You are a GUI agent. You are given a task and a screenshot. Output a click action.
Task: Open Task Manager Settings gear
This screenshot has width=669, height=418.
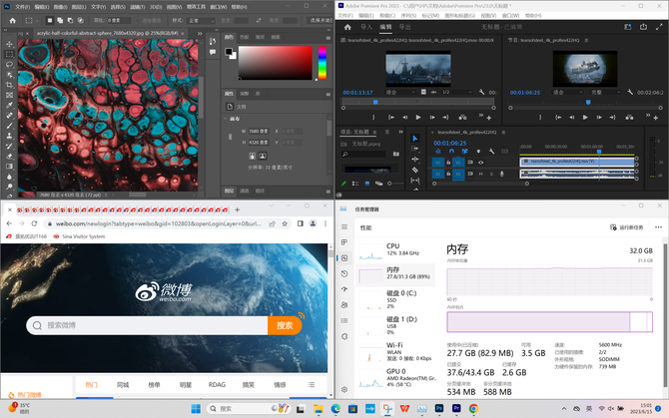(344, 389)
